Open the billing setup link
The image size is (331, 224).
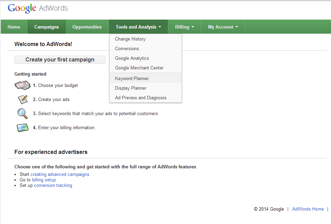click(44, 180)
